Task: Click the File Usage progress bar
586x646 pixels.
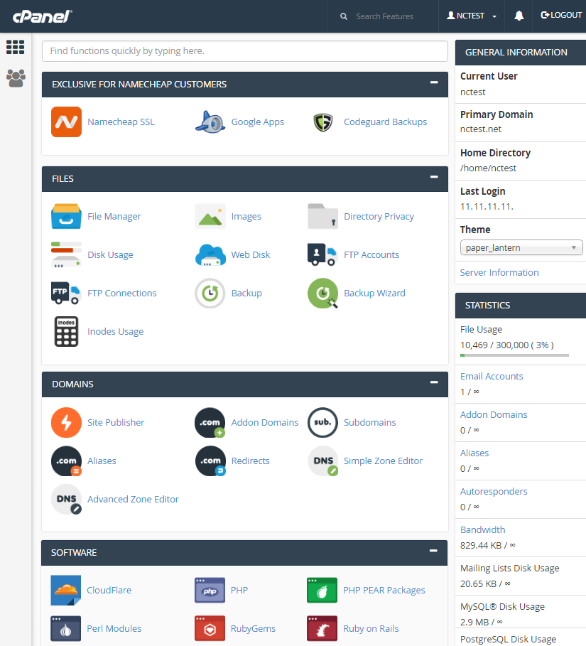Action: pyautogui.click(x=514, y=355)
